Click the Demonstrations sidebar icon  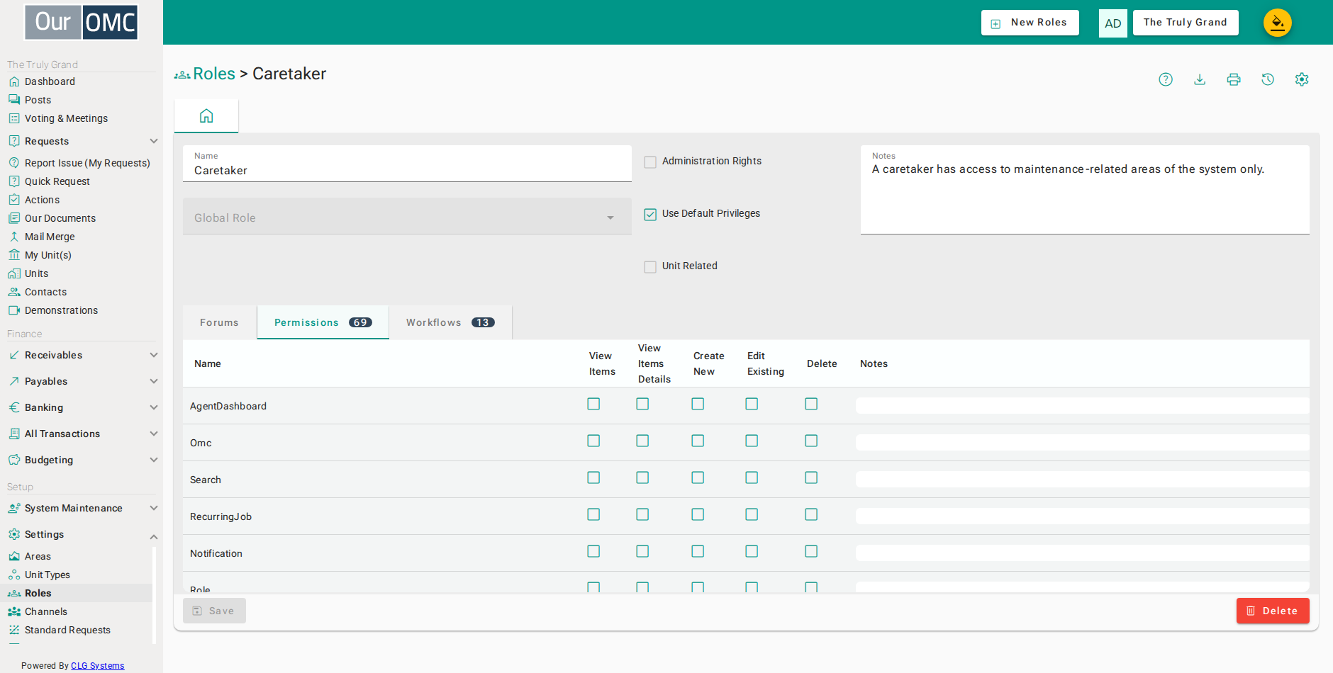click(14, 310)
